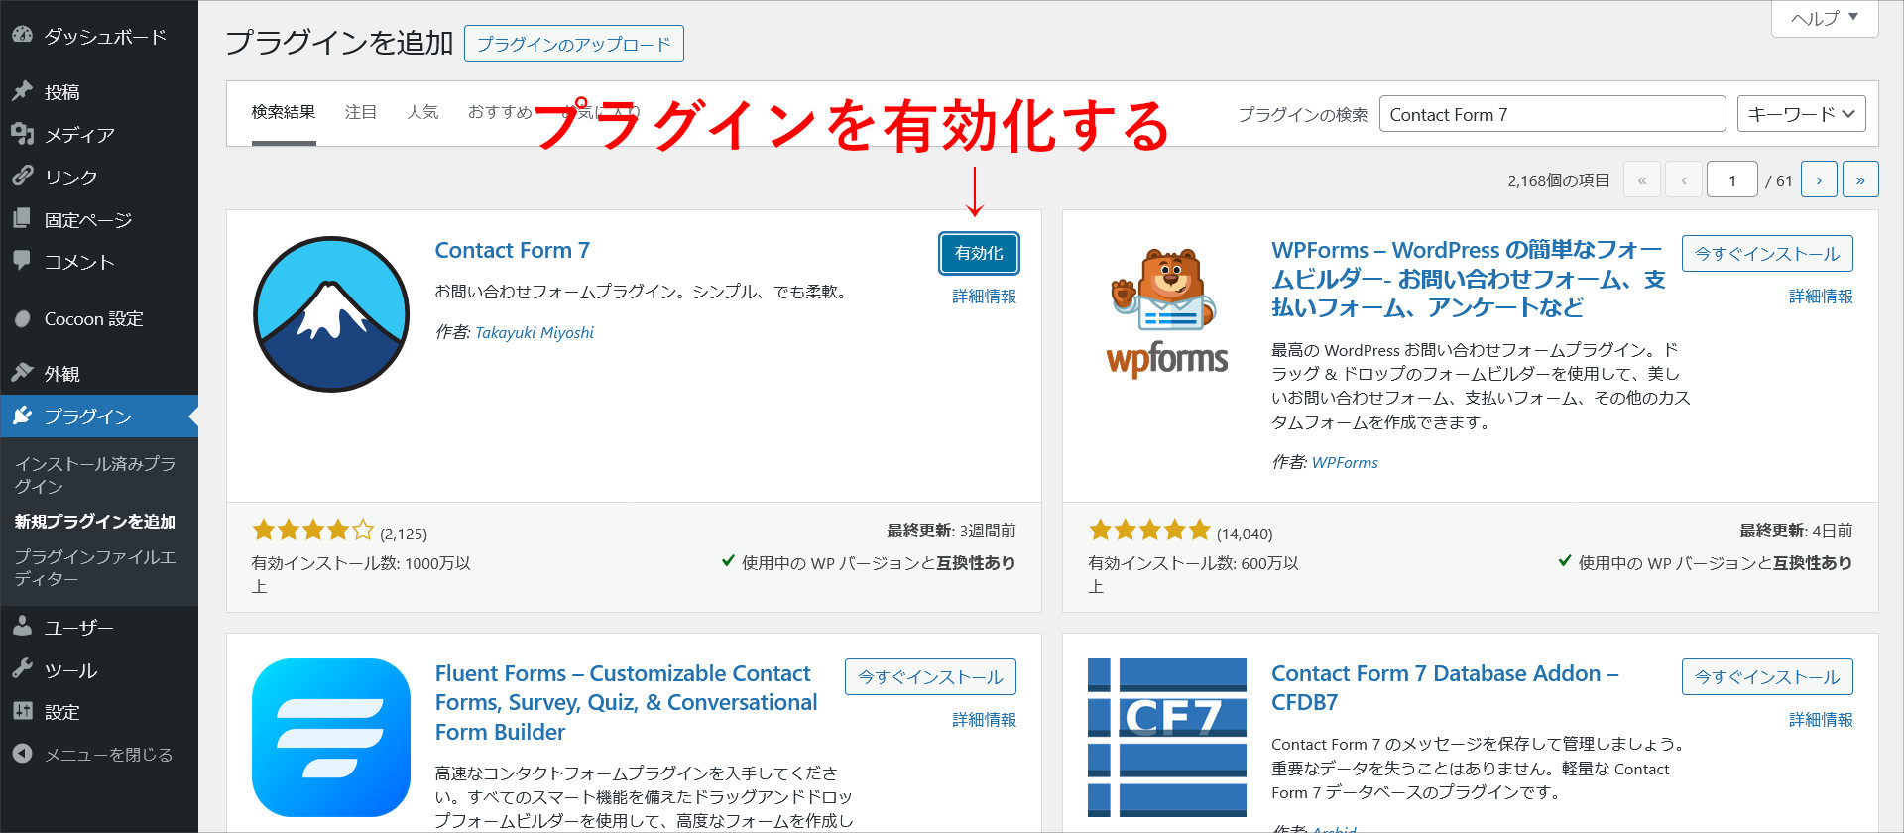The width and height of the screenshot is (1904, 833).
Task: Switch to the 人気 tab
Action: (x=422, y=113)
